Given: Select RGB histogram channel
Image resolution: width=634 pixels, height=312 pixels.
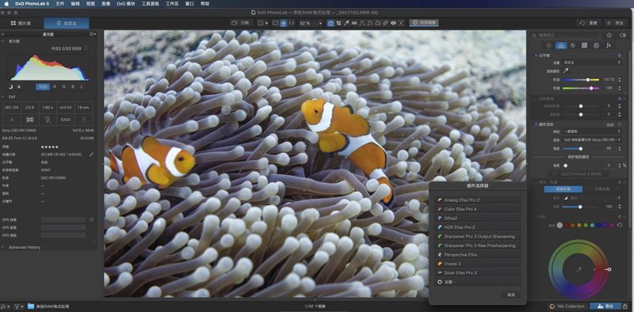Looking at the screenshot, I should pos(43,86).
